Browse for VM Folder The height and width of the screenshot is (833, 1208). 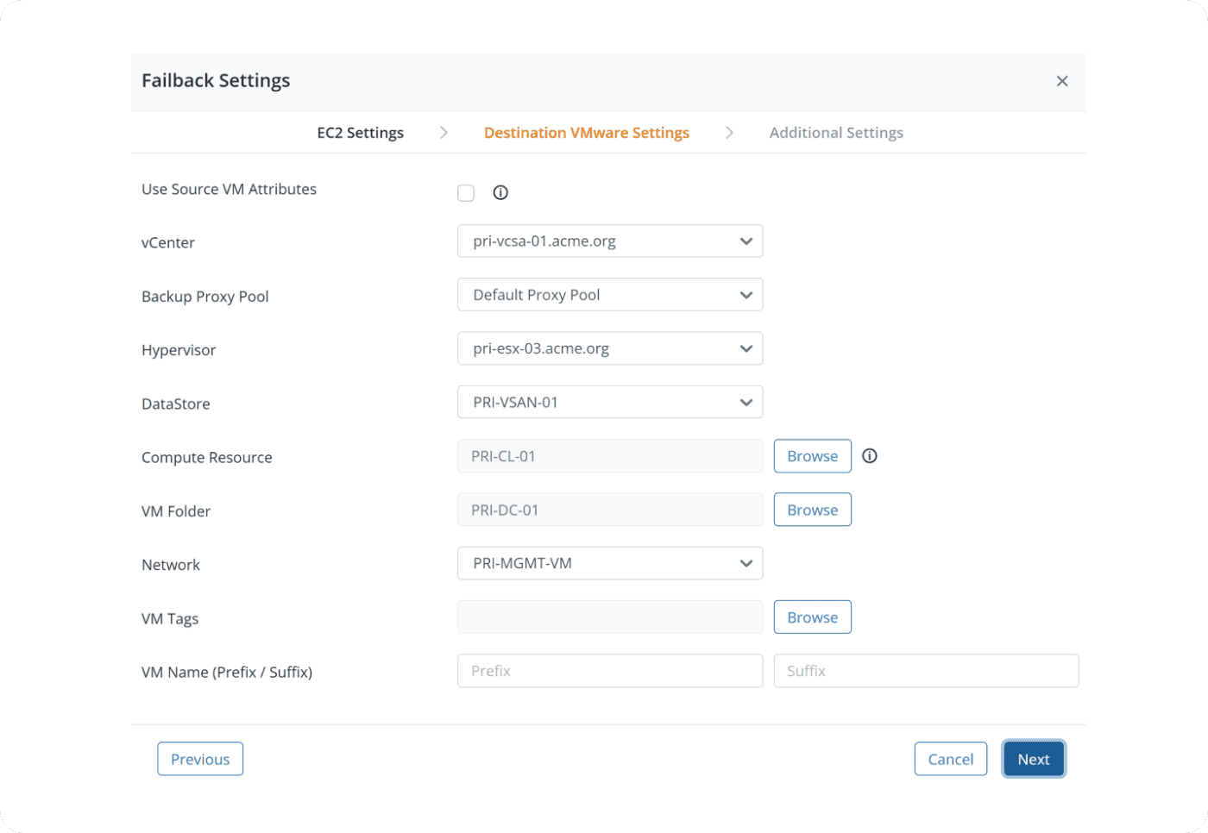pyautogui.click(x=812, y=510)
